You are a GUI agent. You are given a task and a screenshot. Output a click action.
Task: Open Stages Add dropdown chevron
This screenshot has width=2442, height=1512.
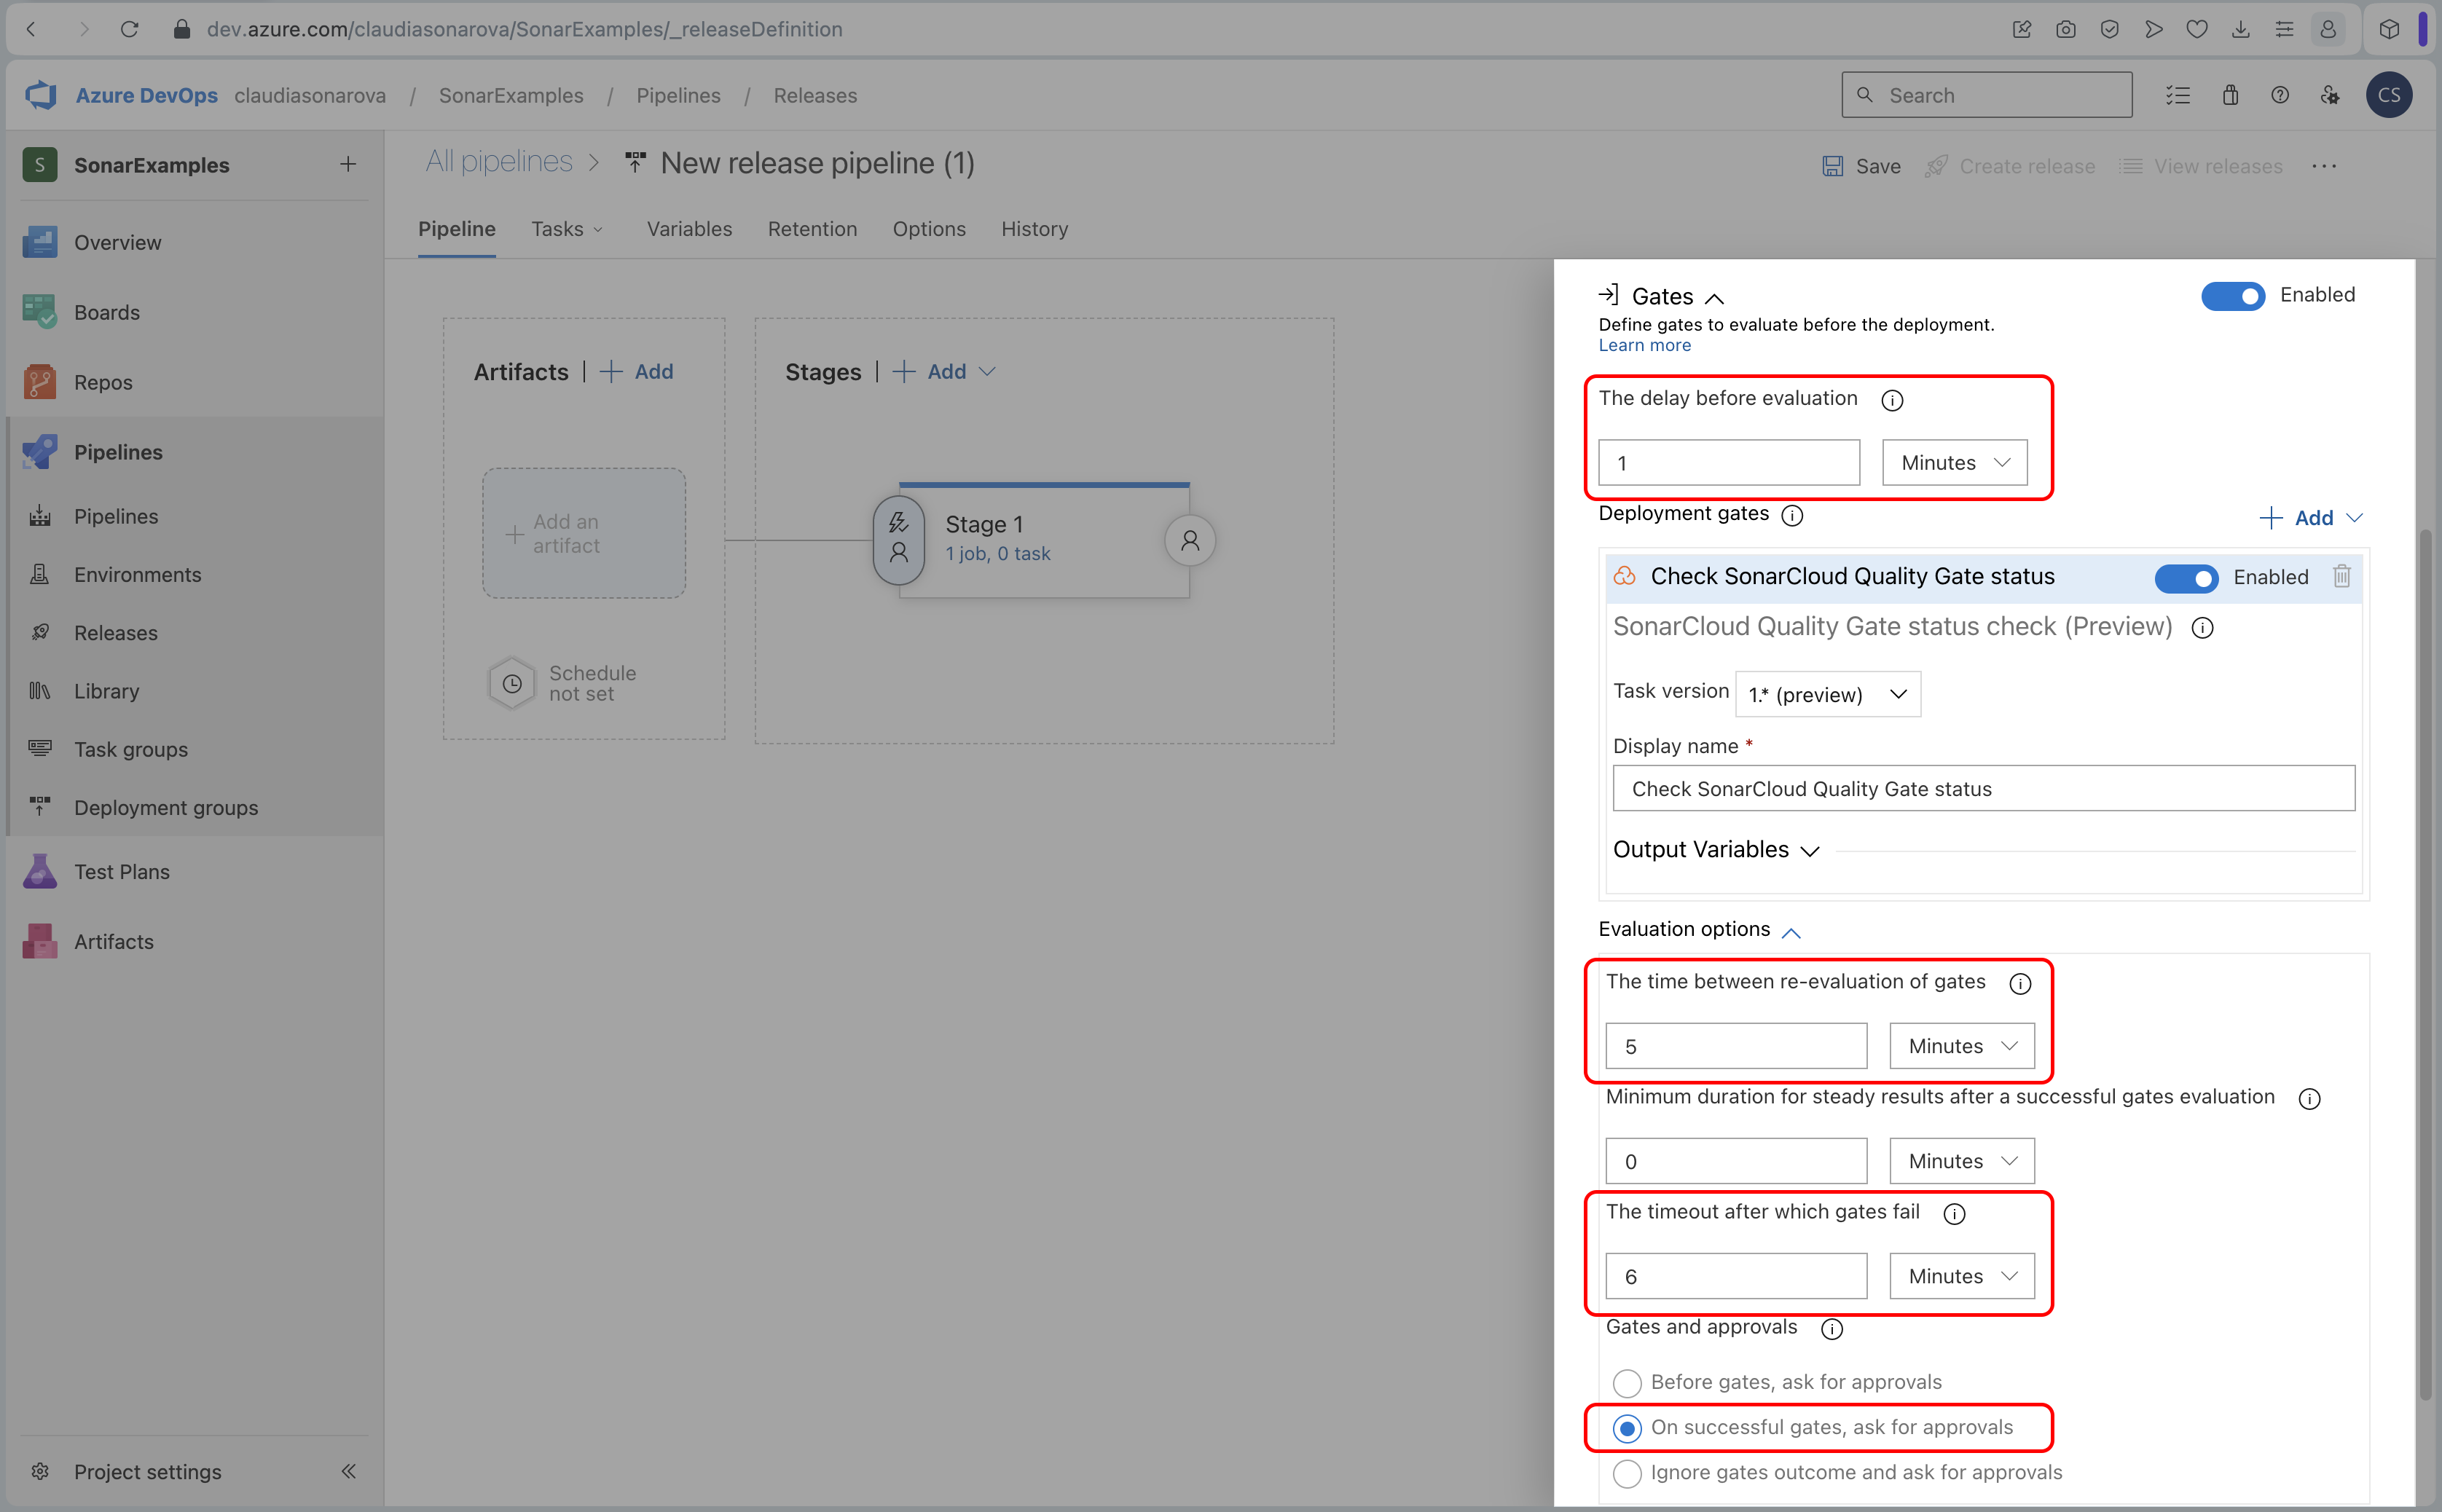pyautogui.click(x=987, y=371)
